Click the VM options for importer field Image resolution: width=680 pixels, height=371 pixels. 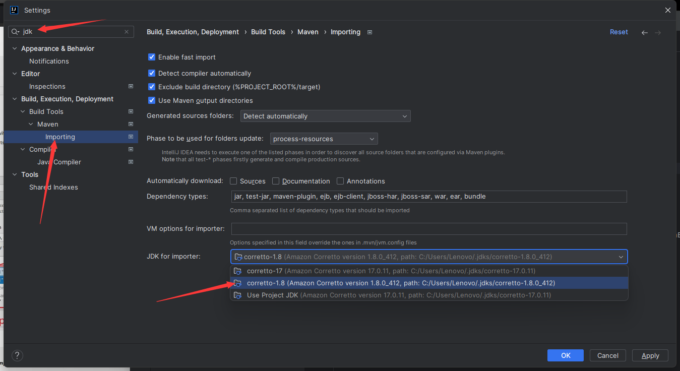click(x=429, y=229)
